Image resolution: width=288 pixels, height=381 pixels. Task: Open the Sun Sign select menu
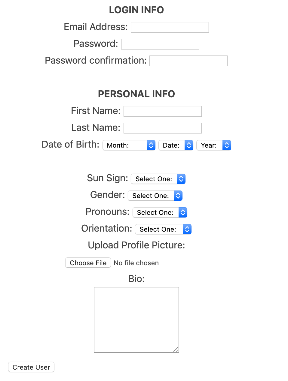click(x=158, y=179)
